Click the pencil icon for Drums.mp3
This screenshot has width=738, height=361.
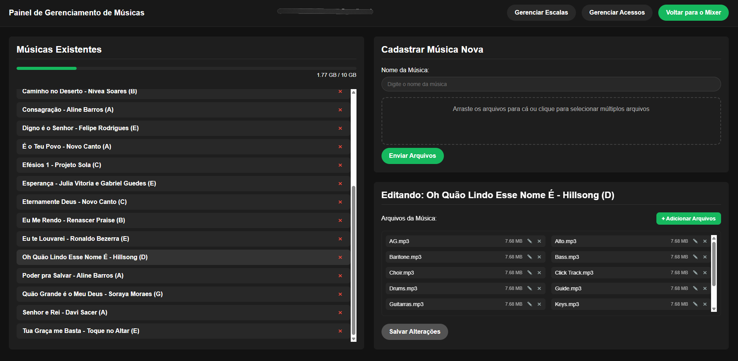point(529,288)
